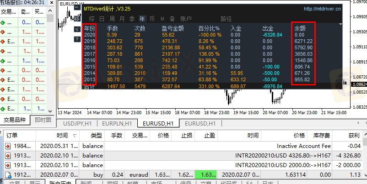The height and width of the screenshot is (184, 367).
Task: Click the 1.08624 current price label on scale
Action: pyautogui.click(x=359, y=84)
